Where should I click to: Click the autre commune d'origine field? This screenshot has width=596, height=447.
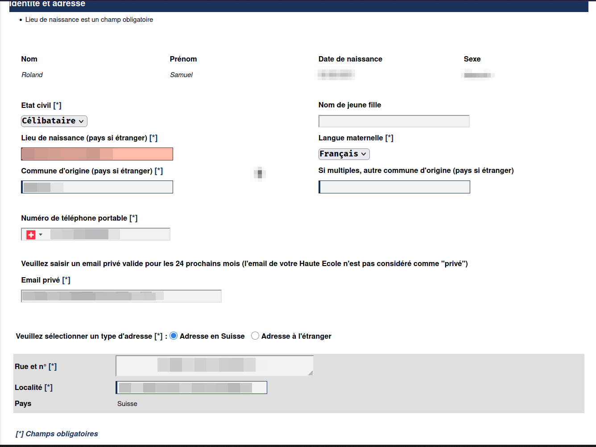394,187
